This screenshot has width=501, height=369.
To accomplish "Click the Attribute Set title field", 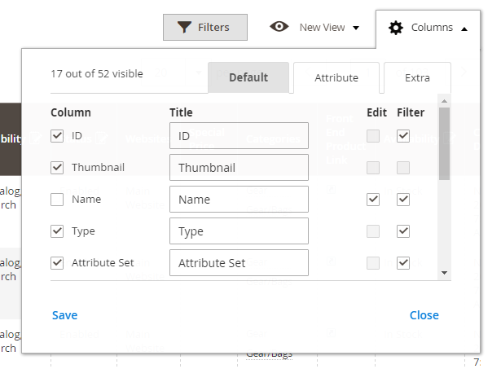I will (239, 263).
